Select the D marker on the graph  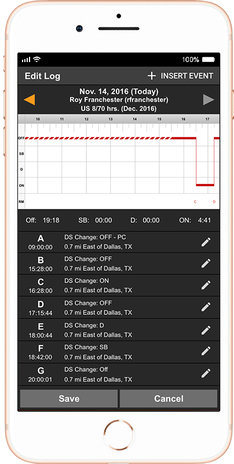point(214,202)
